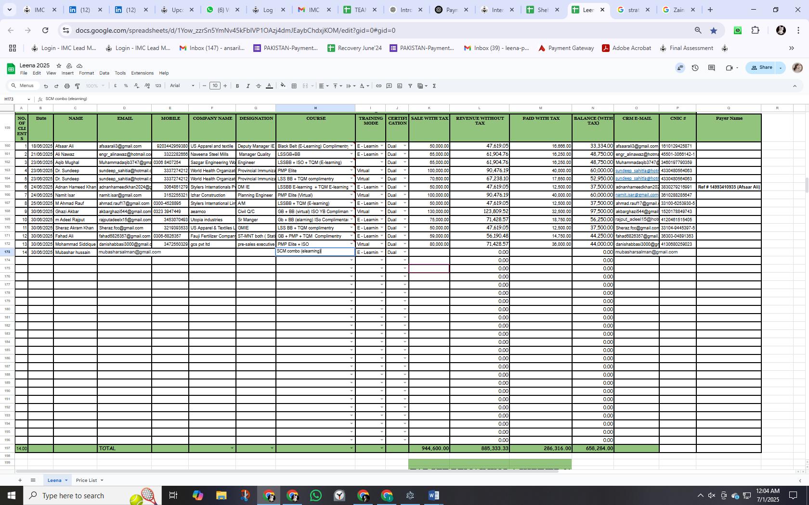Select cell containing Mubashar hussain
809x505 pixels.
coord(75,252)
